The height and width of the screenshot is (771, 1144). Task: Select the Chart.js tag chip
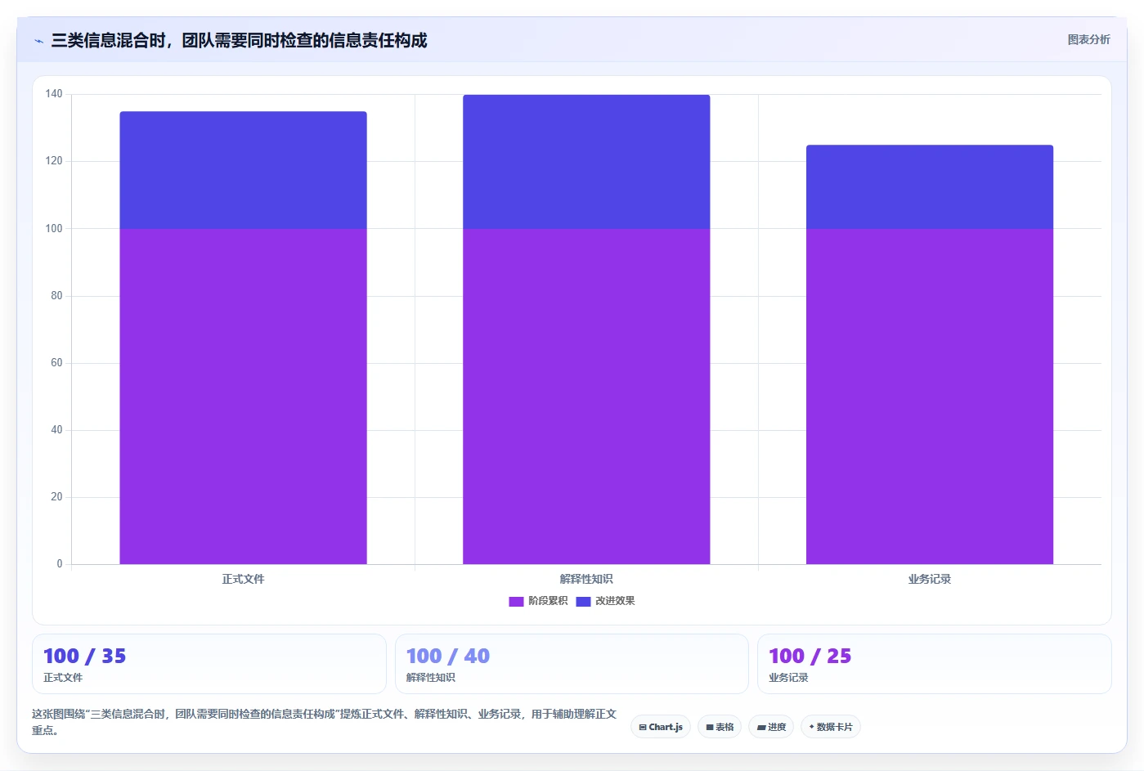(661, 727)
